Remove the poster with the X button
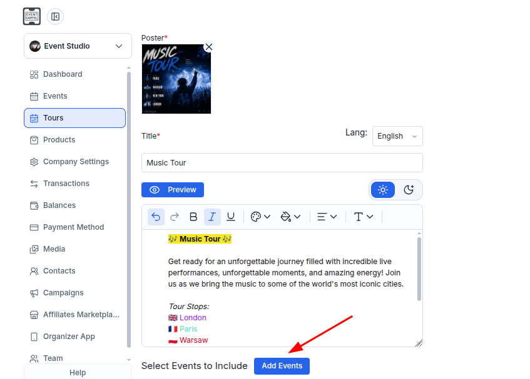This screenshot has height=379, width=530. point(209,47)
